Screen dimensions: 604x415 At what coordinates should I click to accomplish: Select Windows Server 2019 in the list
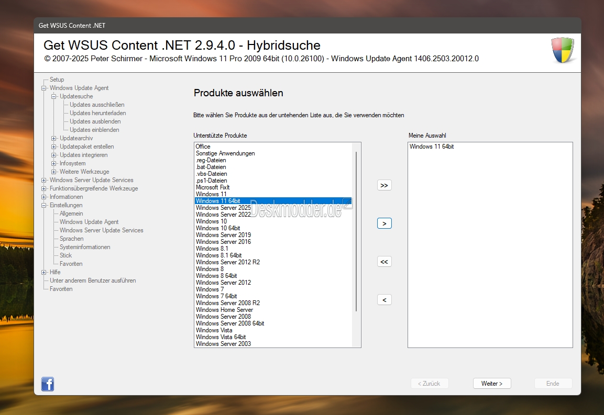pos(273,235)
